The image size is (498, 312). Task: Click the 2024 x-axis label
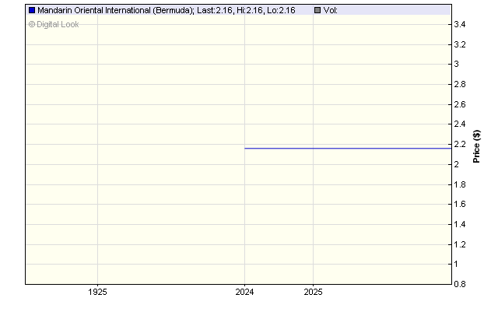(244, 292)
